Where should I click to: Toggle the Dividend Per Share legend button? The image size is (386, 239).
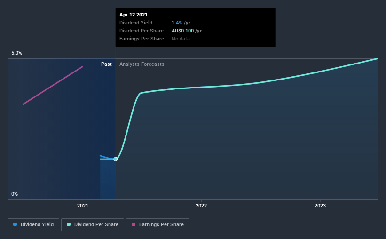tap(93, 225)
